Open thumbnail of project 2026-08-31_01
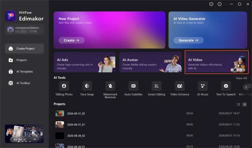252x148 pixels. 60,124
